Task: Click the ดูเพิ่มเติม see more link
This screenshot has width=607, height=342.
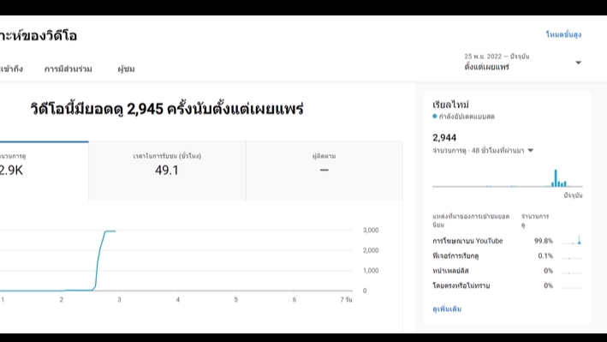Action: click(447, 309)
